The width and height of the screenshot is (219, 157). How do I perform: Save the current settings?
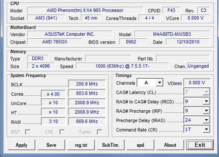pos(51,145)
